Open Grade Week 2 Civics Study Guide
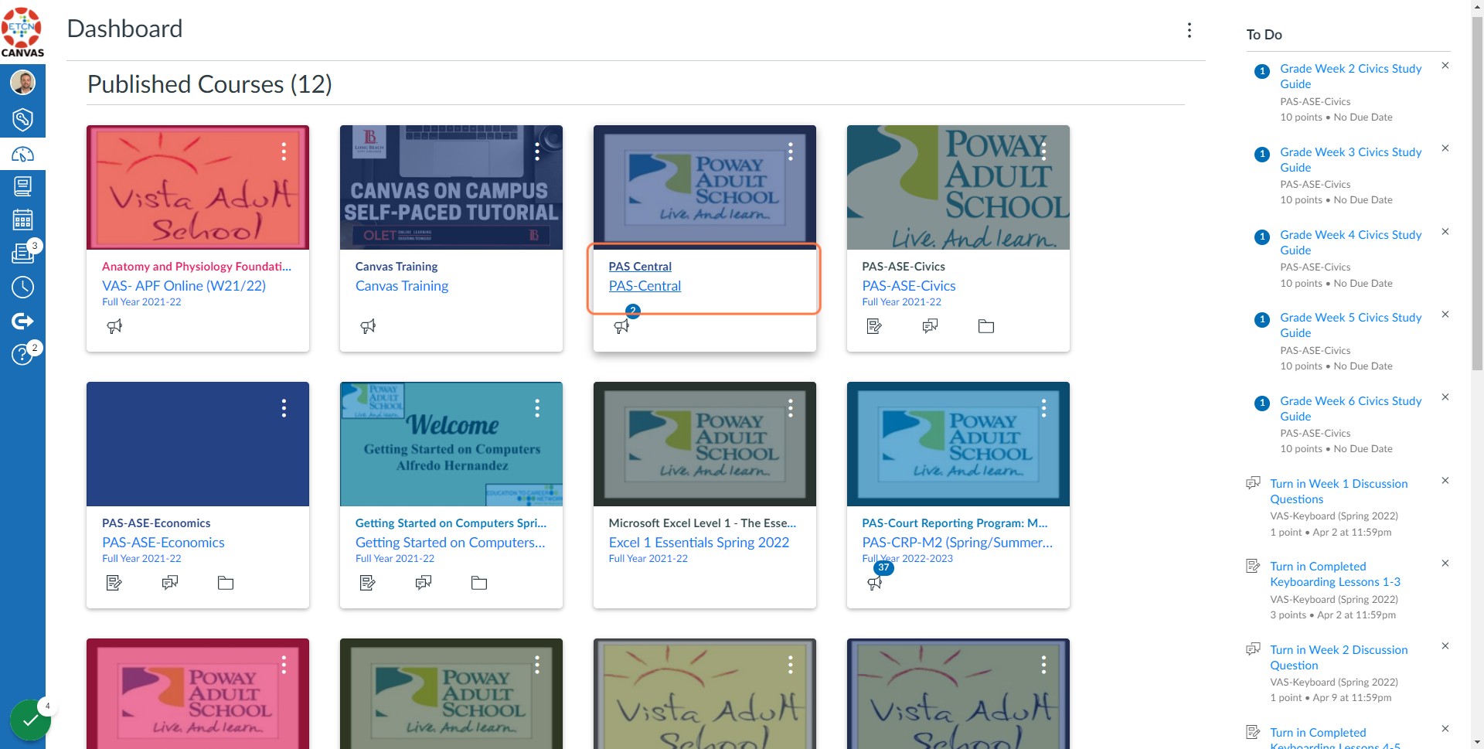The image size is (1484, 749). tap(1350, 77)
